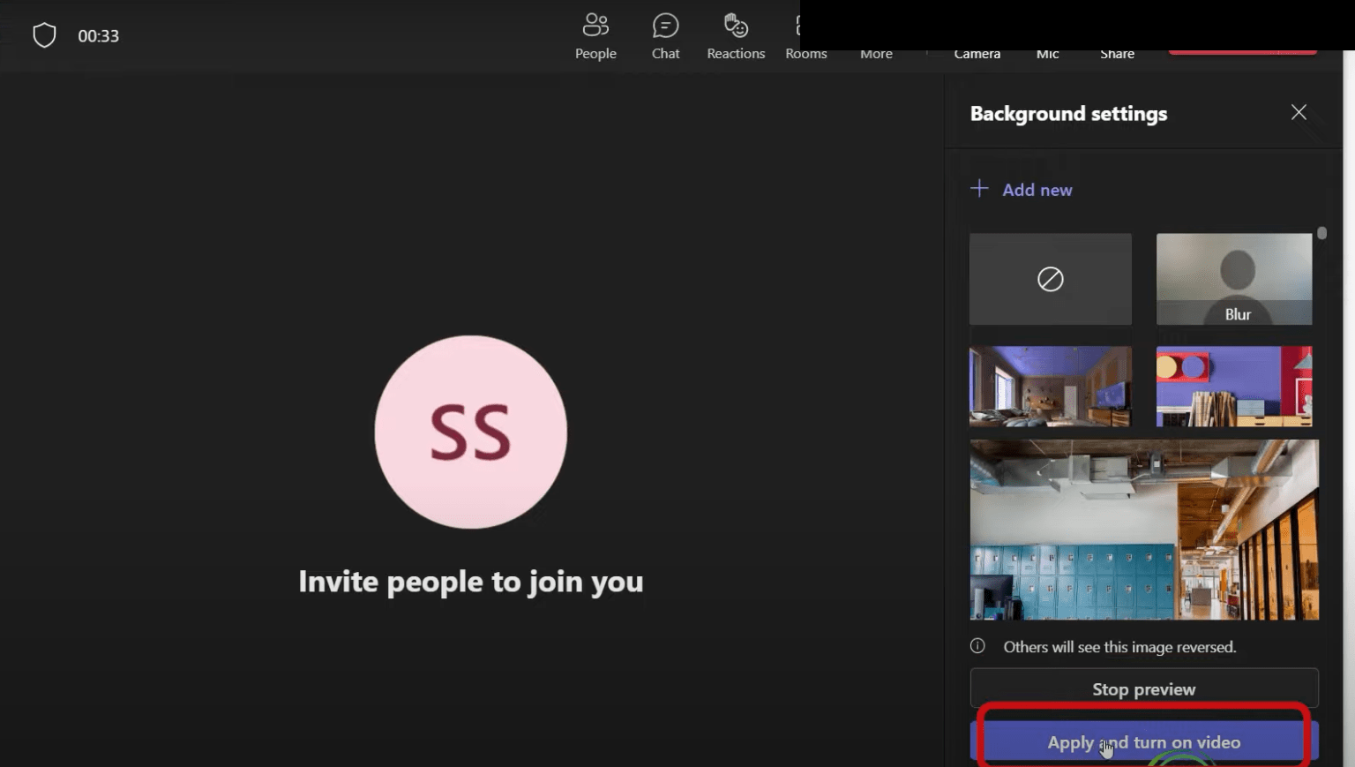The height and width of the screenshot is (767, 1355).
Task: Click the Add new link
Action: [1037, 189]
